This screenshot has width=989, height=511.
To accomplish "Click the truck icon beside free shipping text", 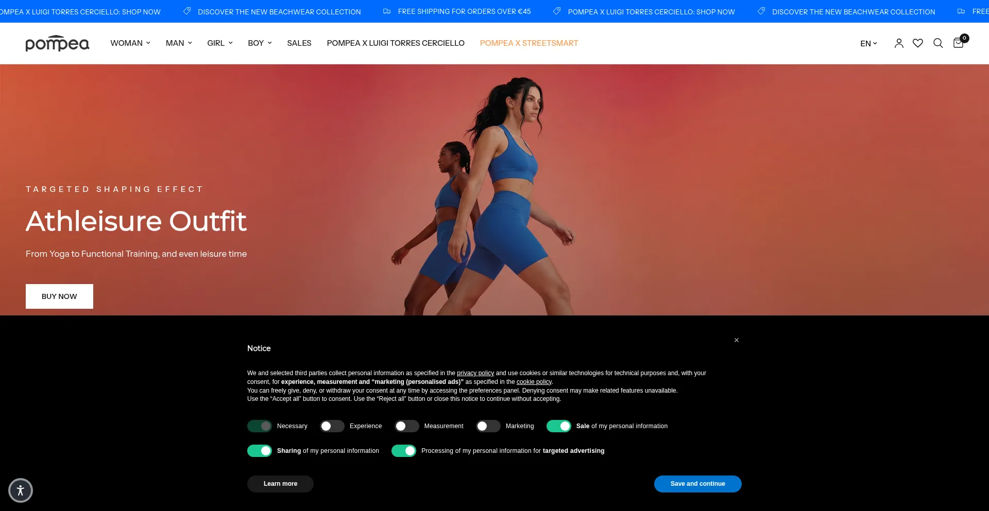I will pos(387,11).
